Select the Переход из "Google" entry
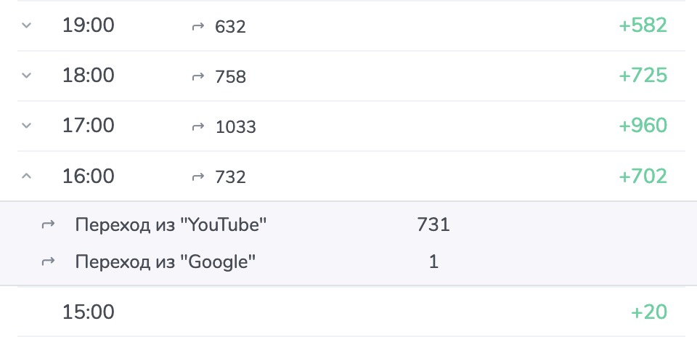 point(166,262)
